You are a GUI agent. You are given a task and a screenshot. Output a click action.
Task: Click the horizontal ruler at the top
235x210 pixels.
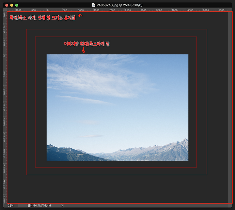point(119,10)
